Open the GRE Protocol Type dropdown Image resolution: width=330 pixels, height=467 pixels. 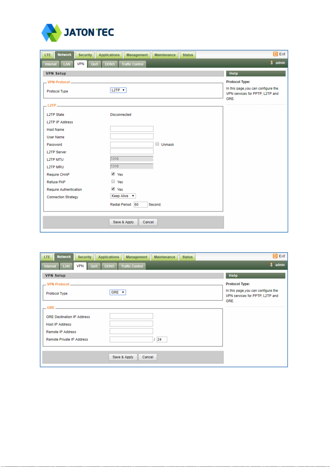click(x=118, y=292)
